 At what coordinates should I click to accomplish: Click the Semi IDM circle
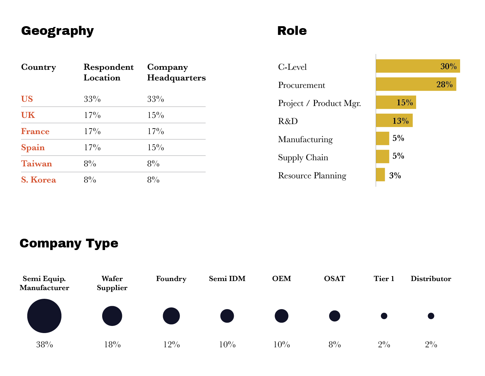pos(227,316)
